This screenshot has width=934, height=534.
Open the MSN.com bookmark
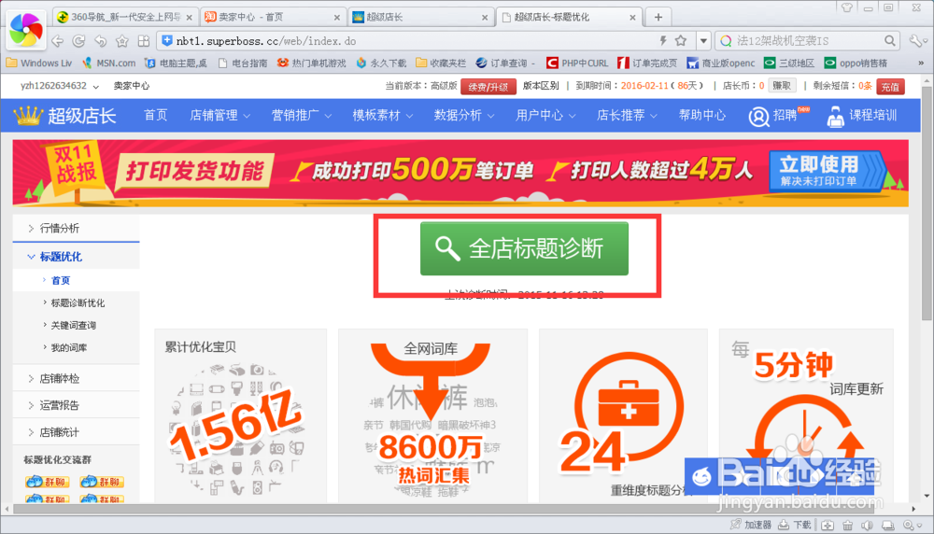(109, 63)
